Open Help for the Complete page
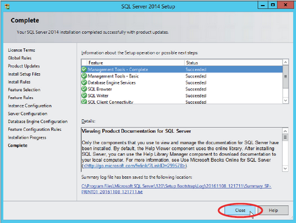 tap(273, 210)
